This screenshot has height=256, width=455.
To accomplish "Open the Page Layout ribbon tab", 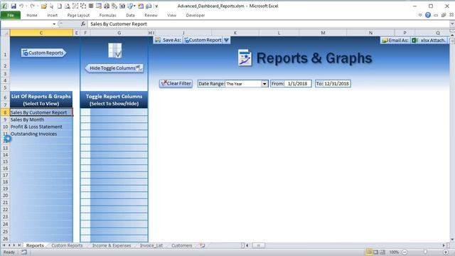I will coord(78,16).
